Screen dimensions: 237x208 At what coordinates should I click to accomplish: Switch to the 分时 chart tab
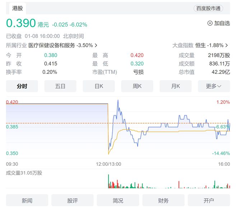point(22,86)
